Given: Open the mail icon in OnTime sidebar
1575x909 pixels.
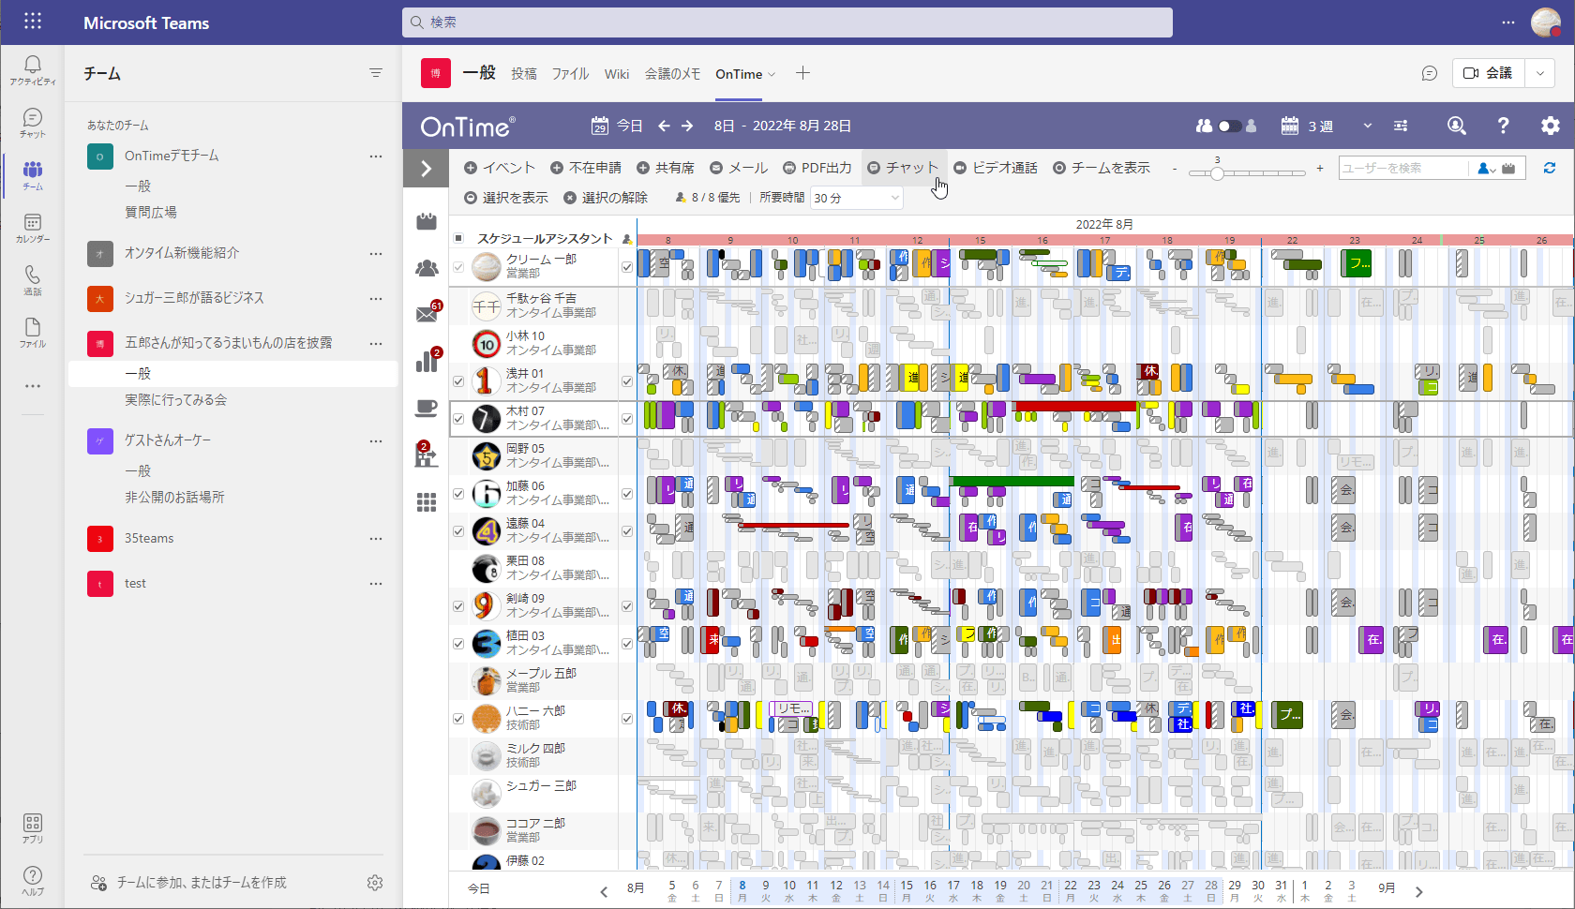Looking at the screenshot, I should [427, 314].
